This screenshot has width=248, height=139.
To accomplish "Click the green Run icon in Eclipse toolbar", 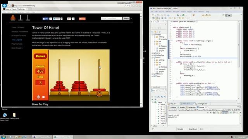I will (x=183, y=15).
